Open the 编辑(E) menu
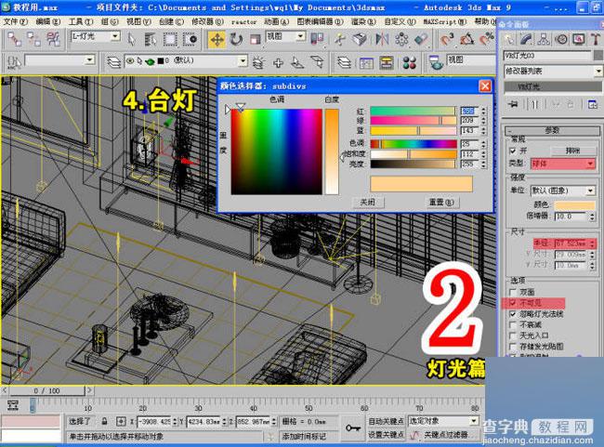This screenshot has width=604, height=447. click(x=48, y=21)
